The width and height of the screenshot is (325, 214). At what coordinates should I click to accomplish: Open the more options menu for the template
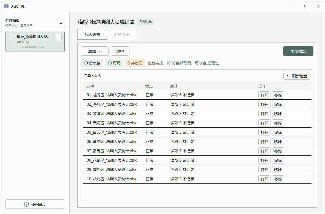[x=58, y=38]
